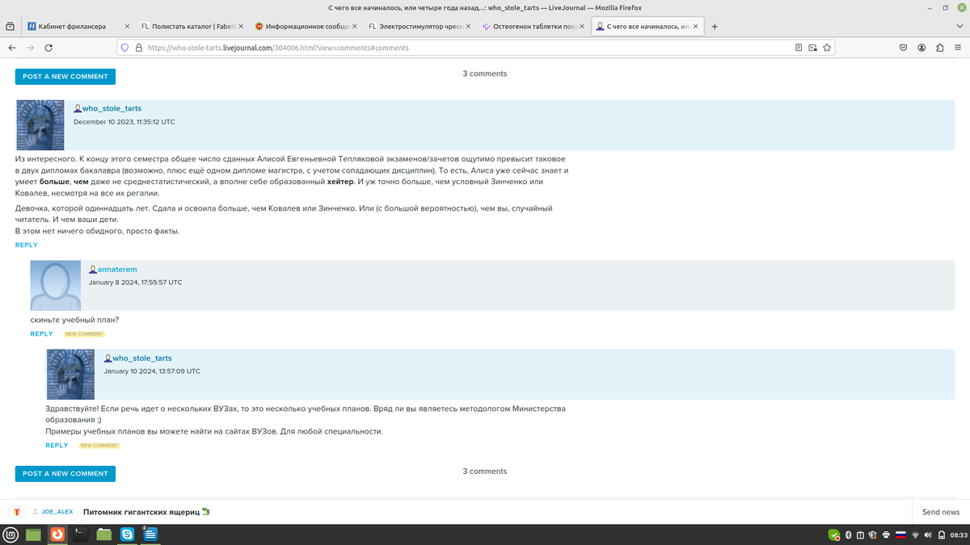Reply to the January 10 comment
The height and width of the screenshot is (545, 970).
pos(57,446)
